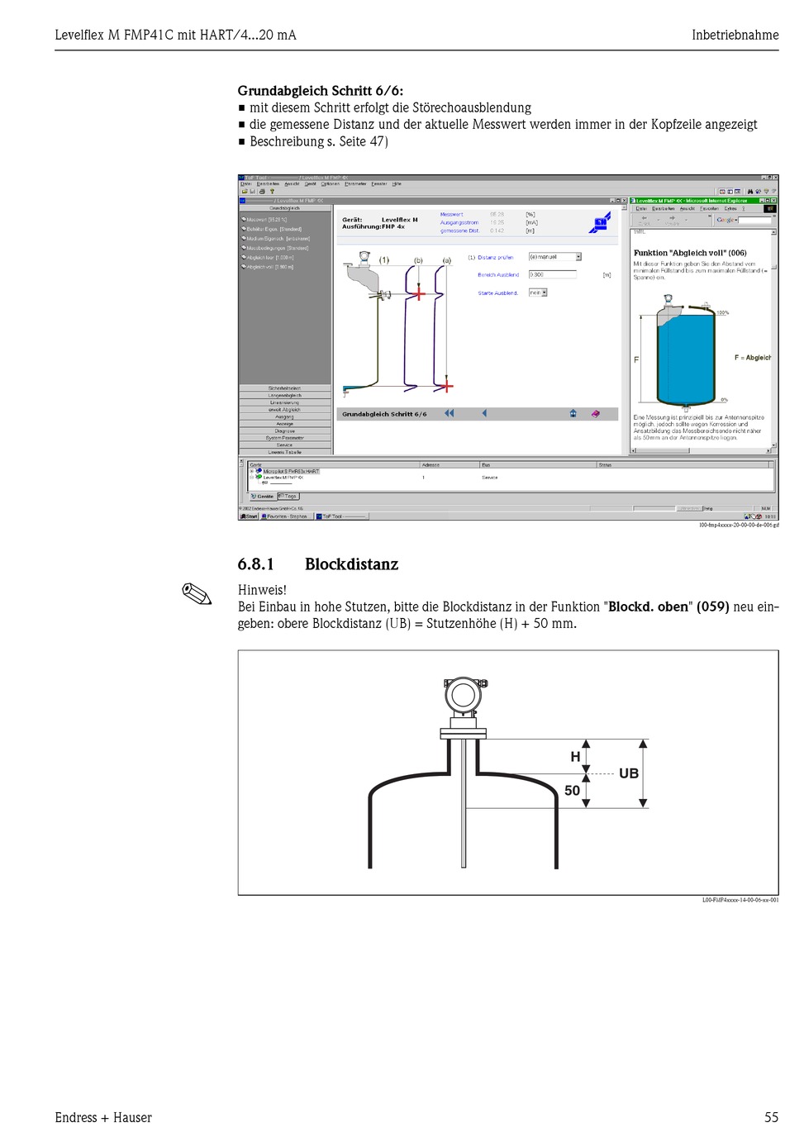Click the Windows Start button
The image size is (785, 1132).
tap(249, 516)
